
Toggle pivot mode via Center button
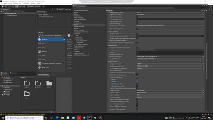30,6
